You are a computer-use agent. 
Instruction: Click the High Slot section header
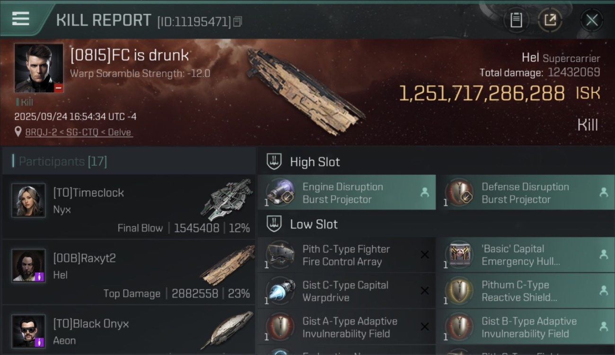coord(315,162)
